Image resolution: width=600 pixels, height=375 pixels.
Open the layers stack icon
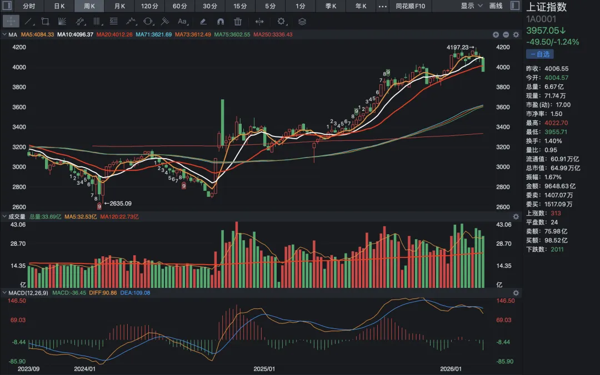[x=302, y=22]
